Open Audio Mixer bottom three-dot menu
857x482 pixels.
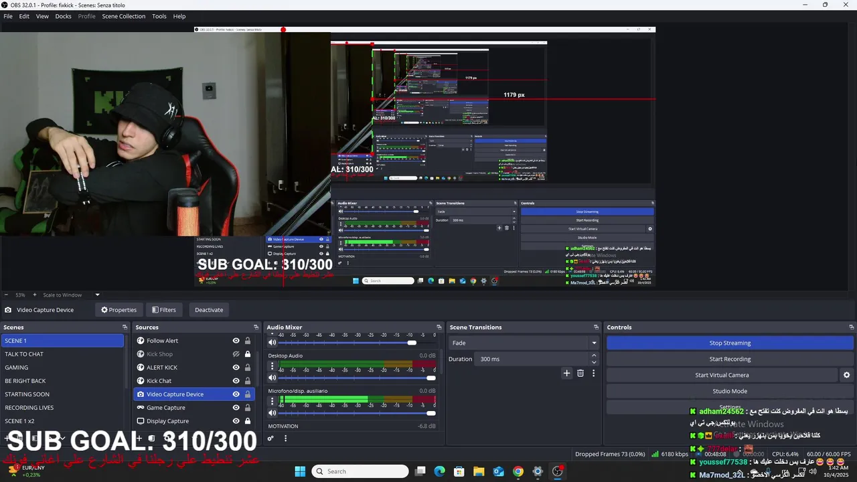pyautogui.click(x=285, y=438)
